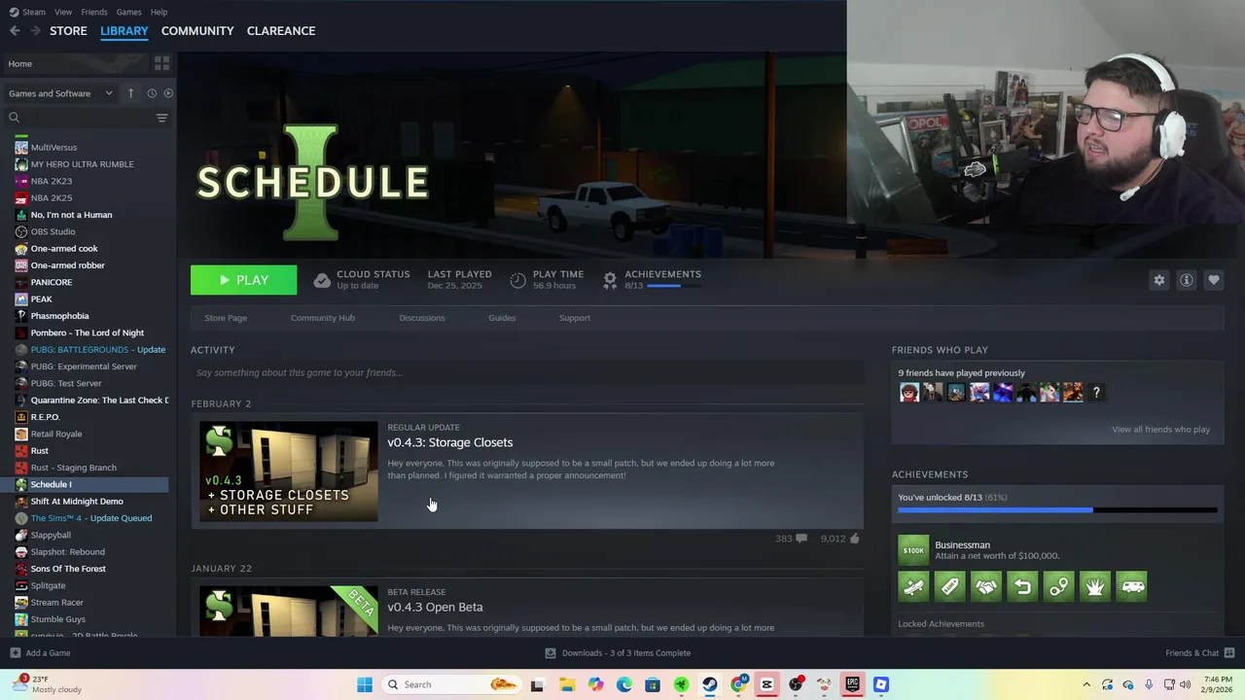Screen dimensions: 1245x700
Task: Open the return arrow achievement badge
Action: tap(1022, 586)
